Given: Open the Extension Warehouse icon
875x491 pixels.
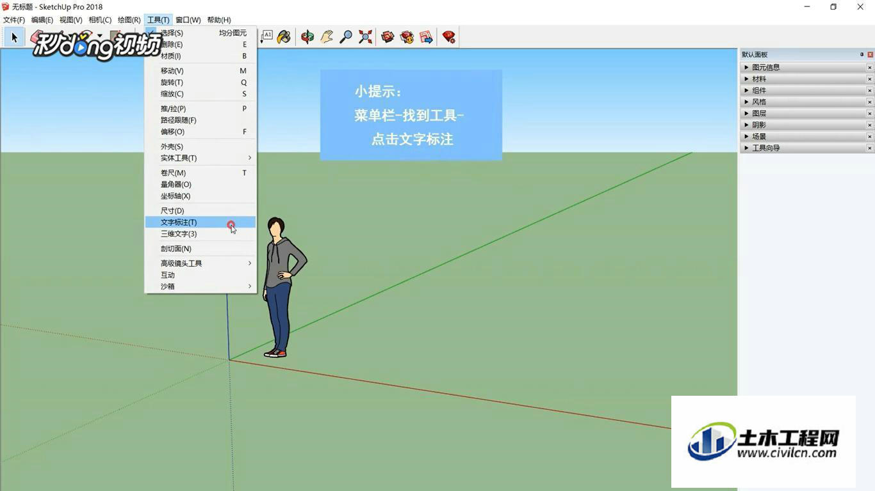Looking at the screenshot, I should tap(407, 36).
